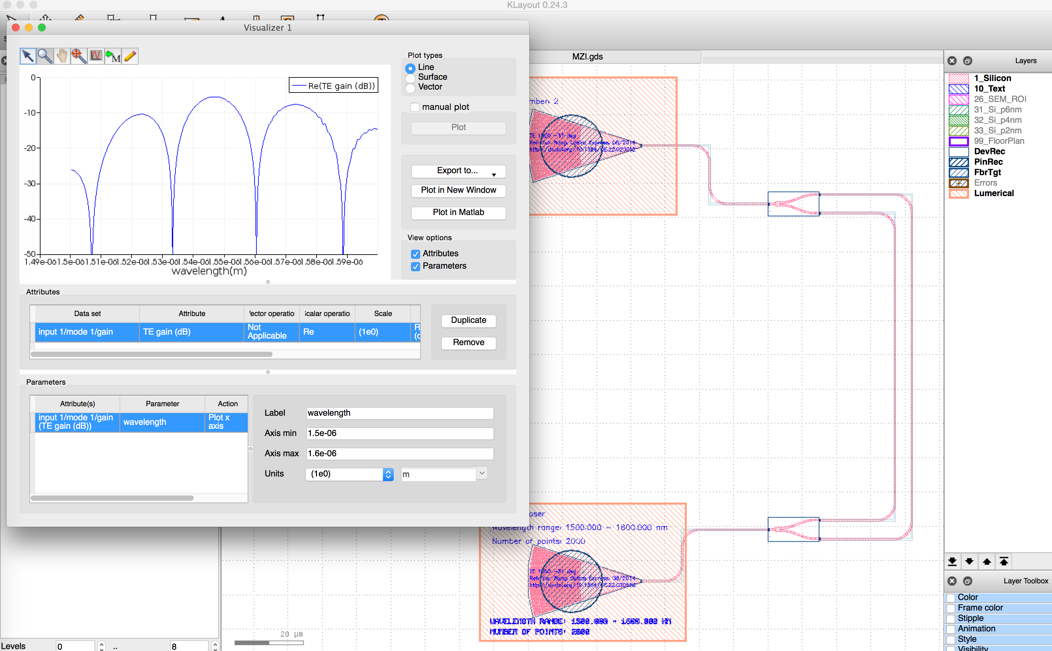Image resolution: width=1052 pixels, height=651 pixels.
Task: Enable the manual plot checkbox
Action: 415,107
